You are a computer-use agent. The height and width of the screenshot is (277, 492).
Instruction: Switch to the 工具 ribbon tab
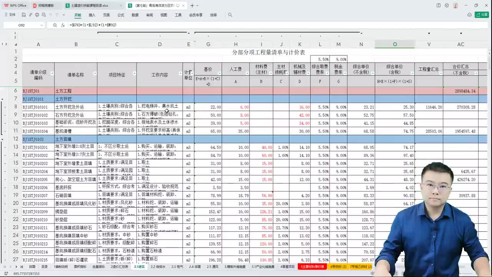click(x=178, y=15)
